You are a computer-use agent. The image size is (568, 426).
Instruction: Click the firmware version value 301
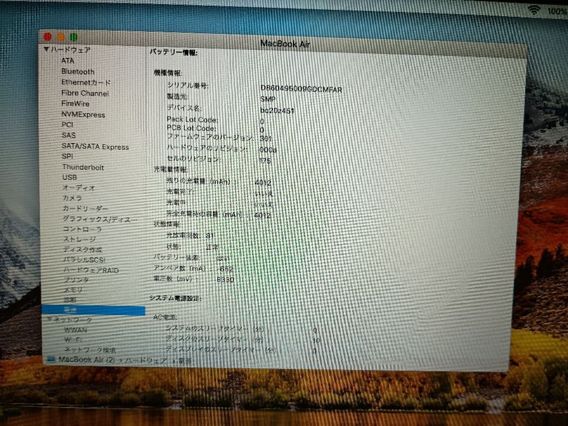(x=266, y=138)
